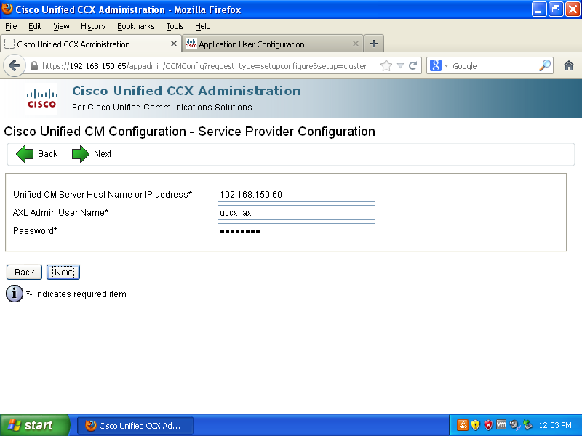Open the history dropdown arrow in address bar
The image size is (582, 436).
(401, 66)
